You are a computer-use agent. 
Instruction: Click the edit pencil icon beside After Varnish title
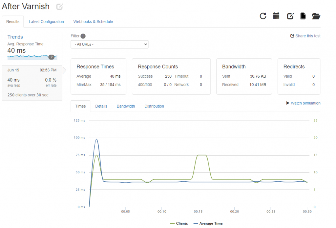[x=60, y=7]
